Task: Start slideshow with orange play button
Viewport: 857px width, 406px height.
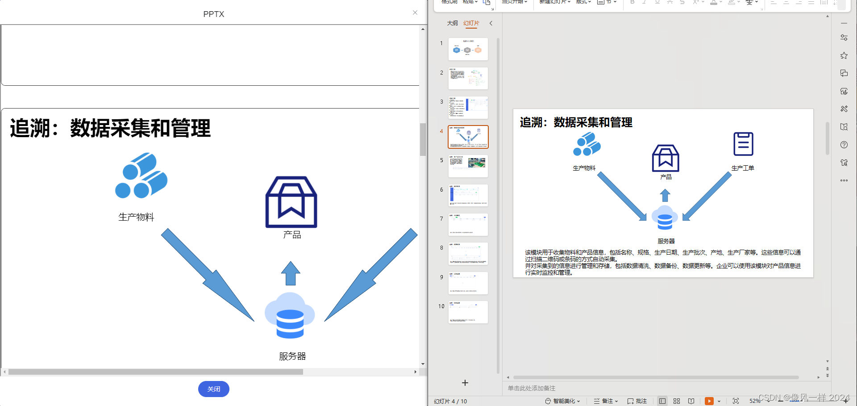Action: point(709,401)
